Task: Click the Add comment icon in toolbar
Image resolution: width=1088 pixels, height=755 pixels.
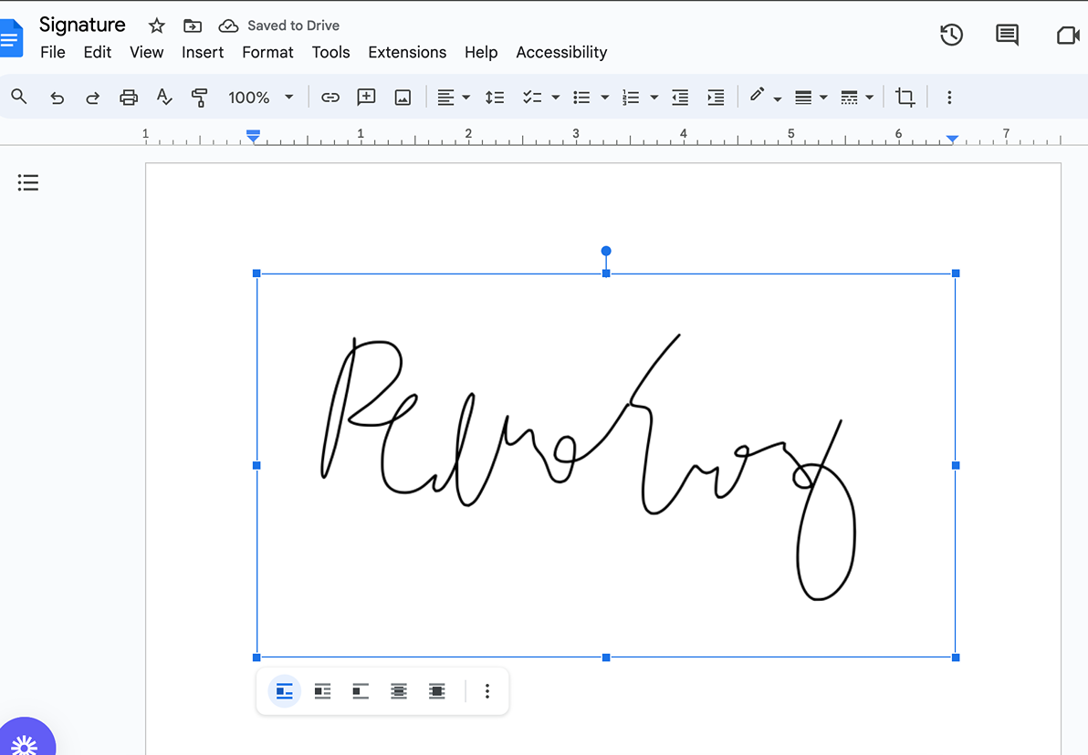Action: point(366,98)
